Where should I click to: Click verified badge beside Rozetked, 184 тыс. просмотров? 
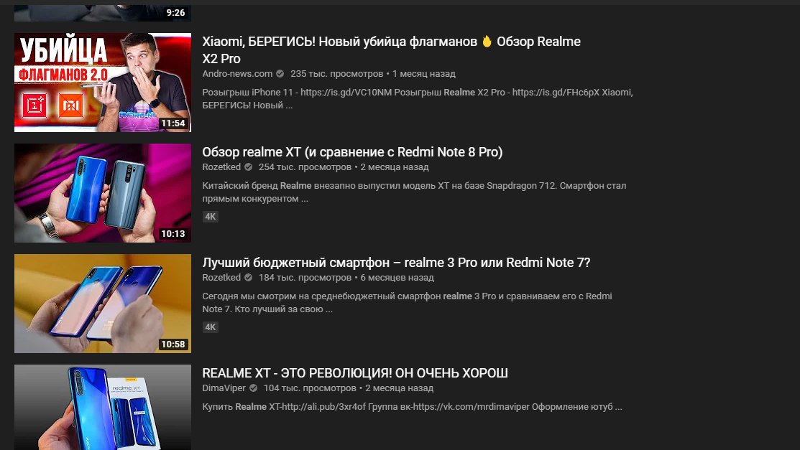click(249, 277)
